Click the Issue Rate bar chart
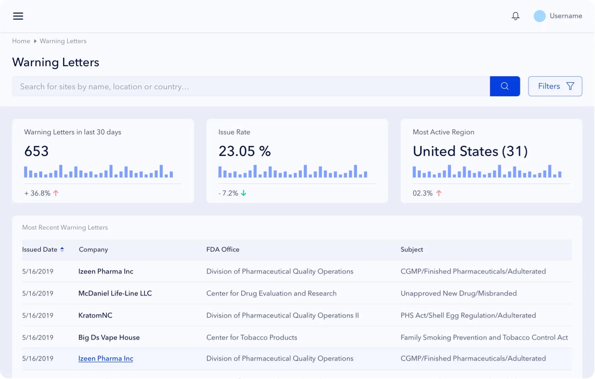The image size is (595, 379). tap(293, 172)
